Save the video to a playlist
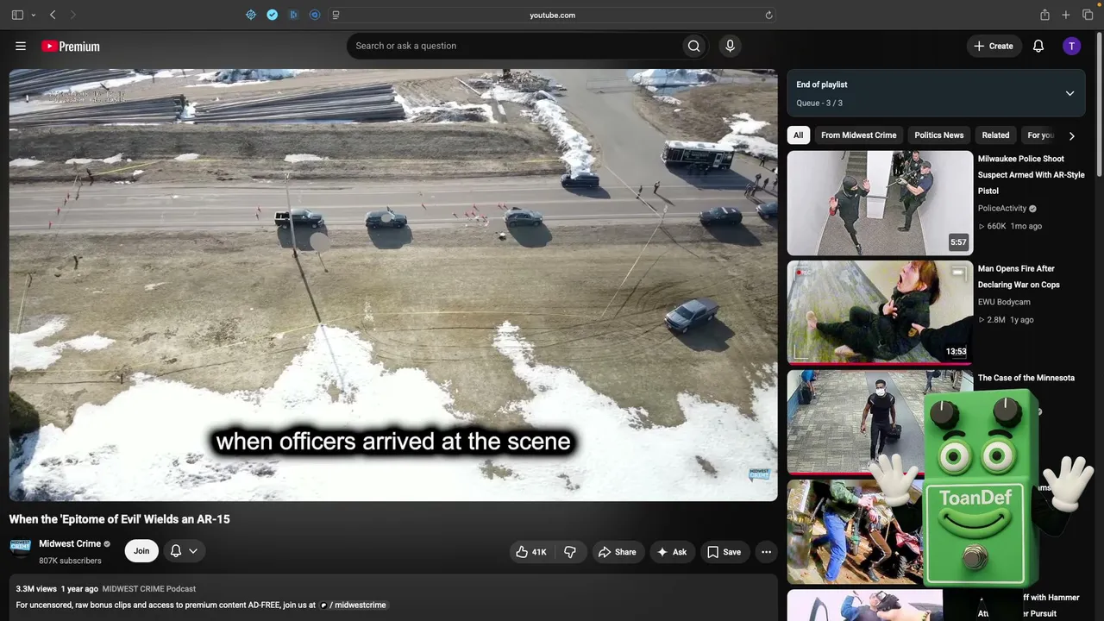Screen dimensions: 1104x621 click(x=724, y=552)
